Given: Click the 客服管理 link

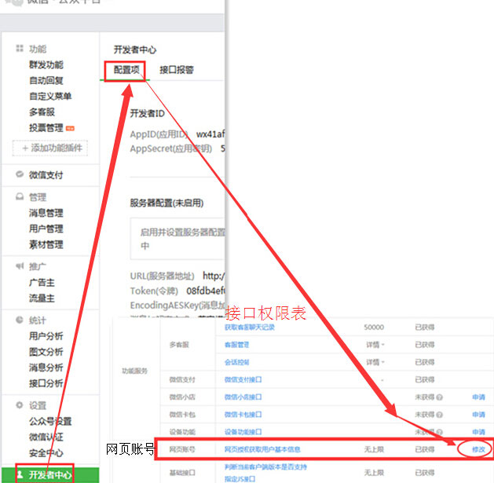Looking at the screenshot, I should tap(236, 345).
